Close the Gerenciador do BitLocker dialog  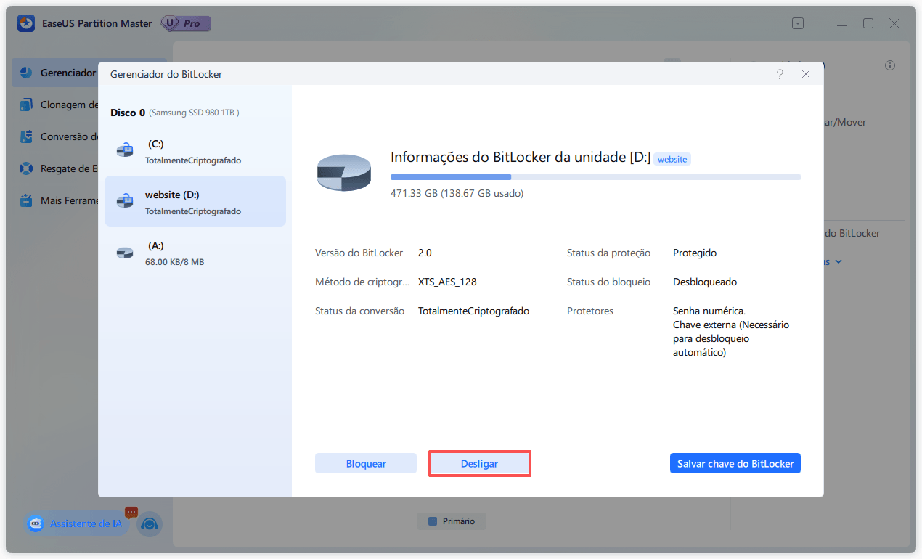point(806,74)
